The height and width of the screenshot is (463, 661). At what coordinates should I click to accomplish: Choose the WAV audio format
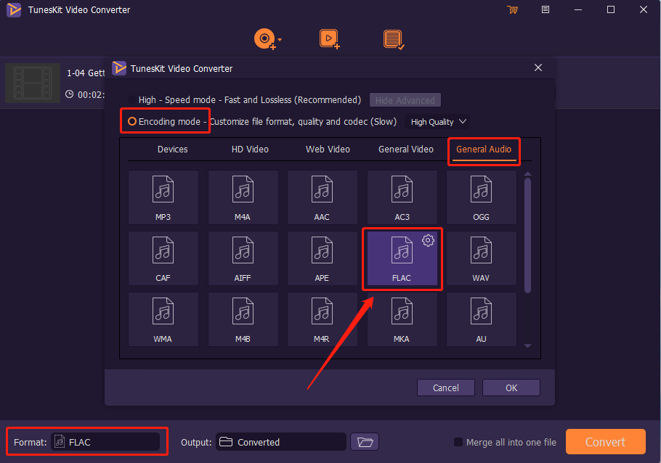481,258
